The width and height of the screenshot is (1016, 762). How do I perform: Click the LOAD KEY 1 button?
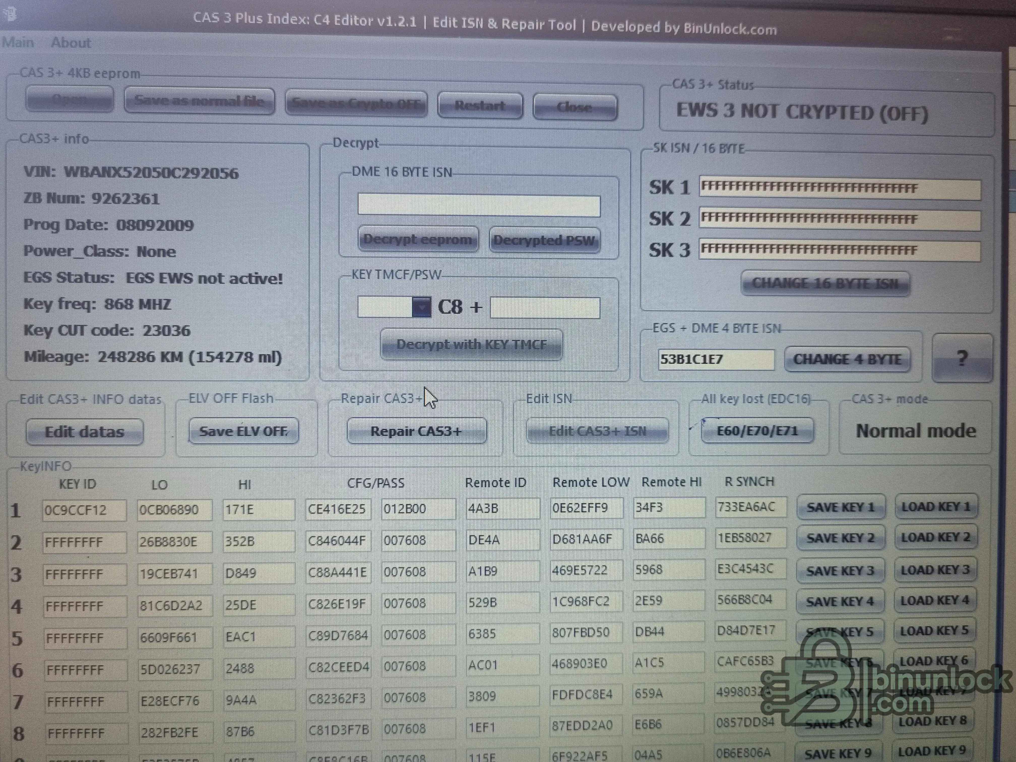[936, 507]
